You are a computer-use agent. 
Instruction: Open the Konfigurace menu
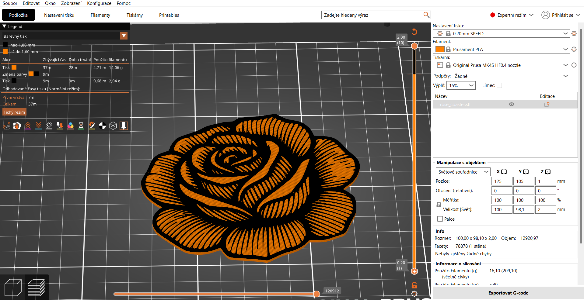point(99,3)
